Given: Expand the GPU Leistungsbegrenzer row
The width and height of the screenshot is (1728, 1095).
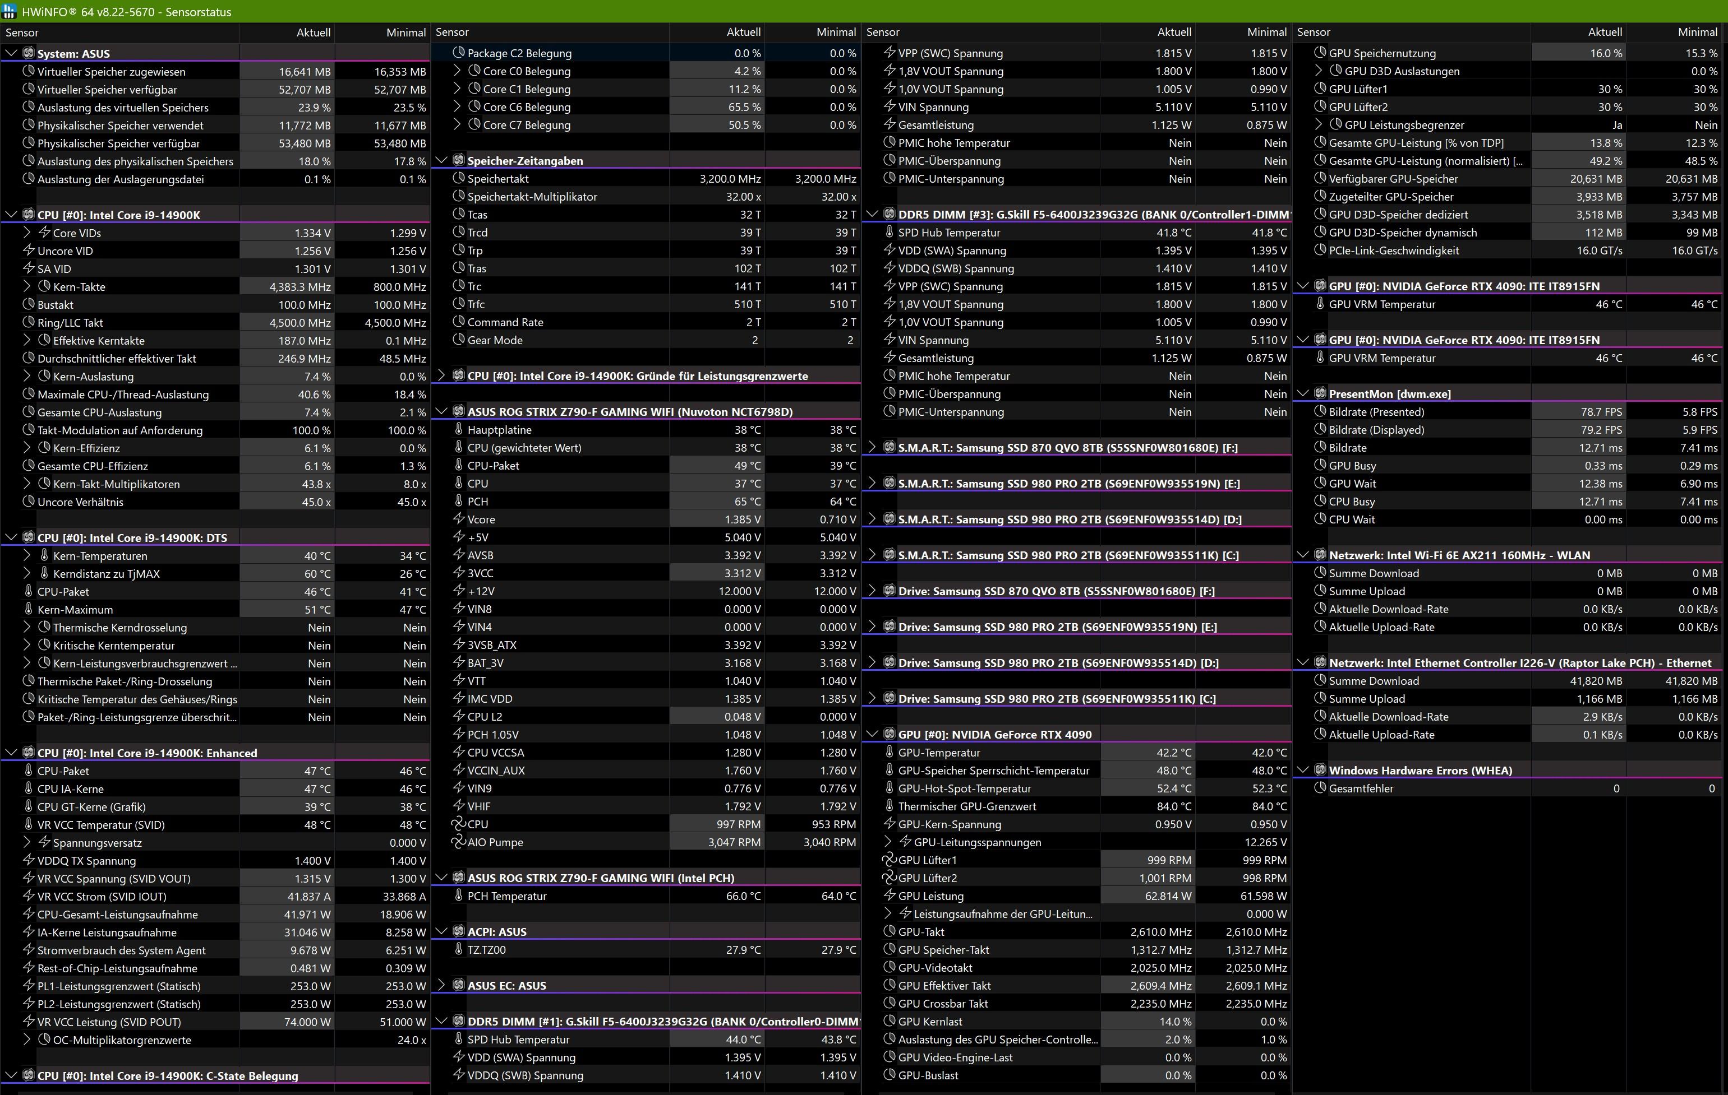Looking at the screenshot, I should (x=1319, y=124).
